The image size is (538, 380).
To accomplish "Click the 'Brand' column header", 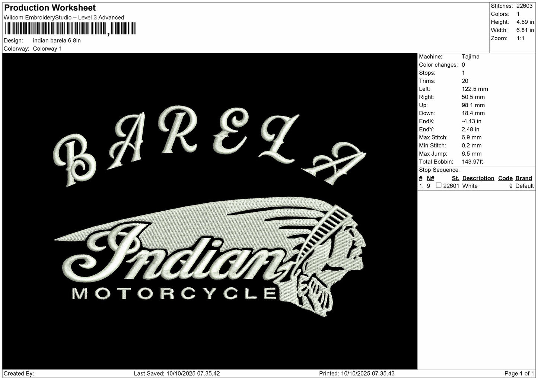I will [524, 178].
